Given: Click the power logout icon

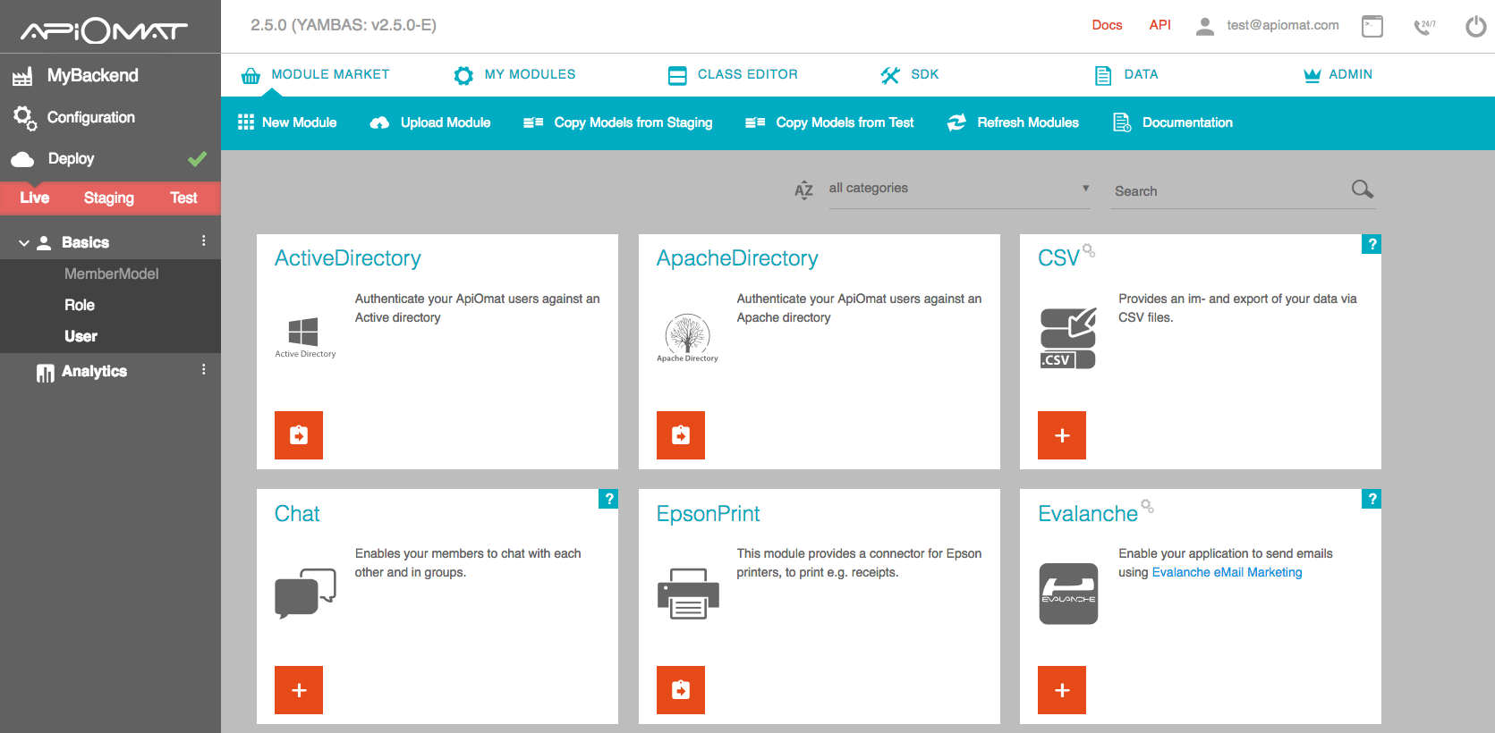Looking at the screenshot, I should point(1475,26).
